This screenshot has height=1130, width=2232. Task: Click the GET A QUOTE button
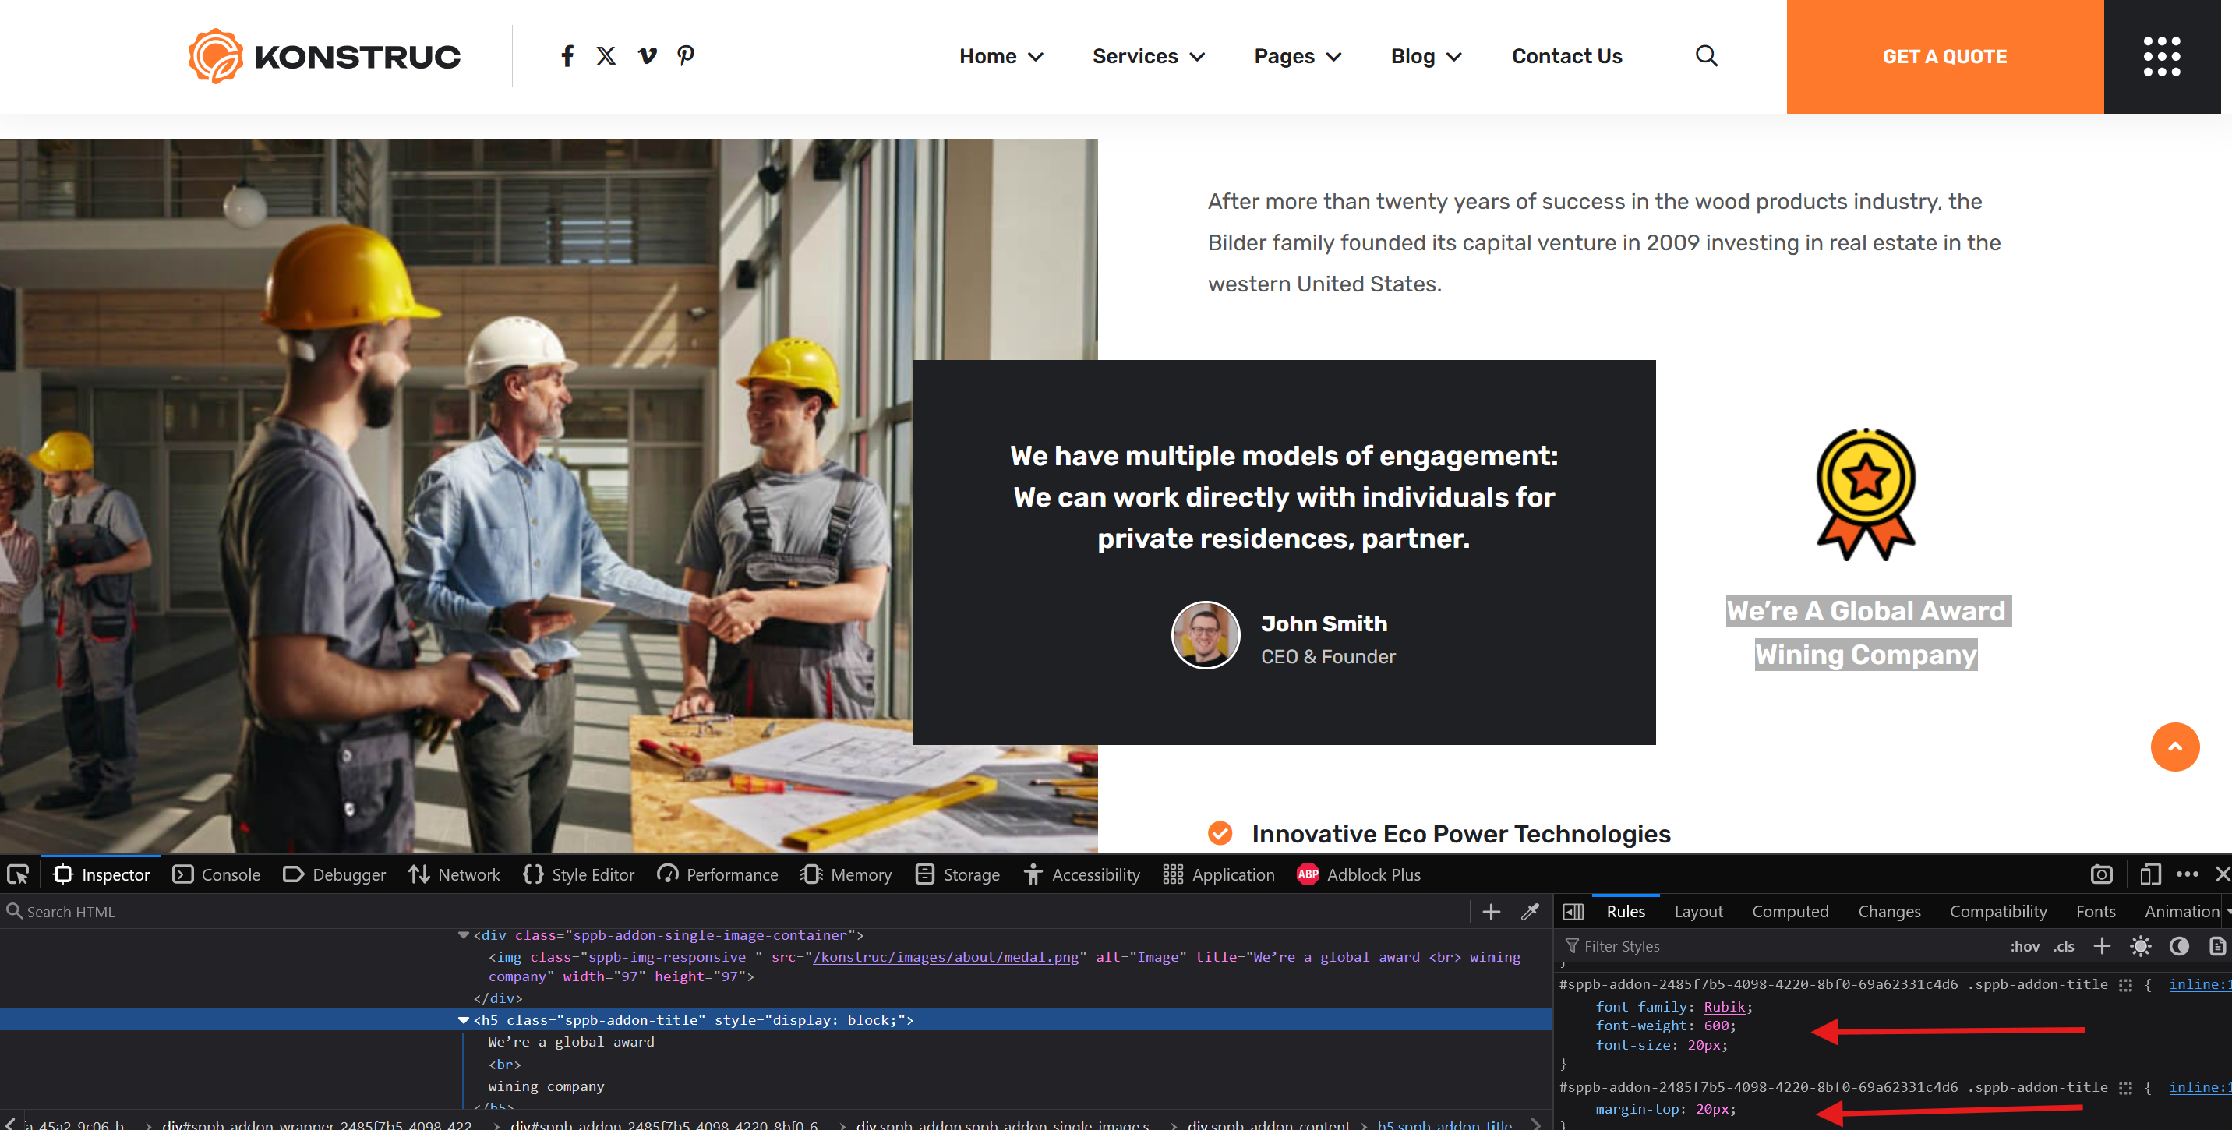[x=1944, y=55]
